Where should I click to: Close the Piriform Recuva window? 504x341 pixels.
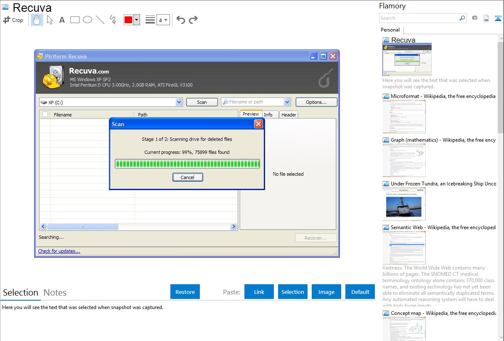pyautogui.click(x=333, y=56)
